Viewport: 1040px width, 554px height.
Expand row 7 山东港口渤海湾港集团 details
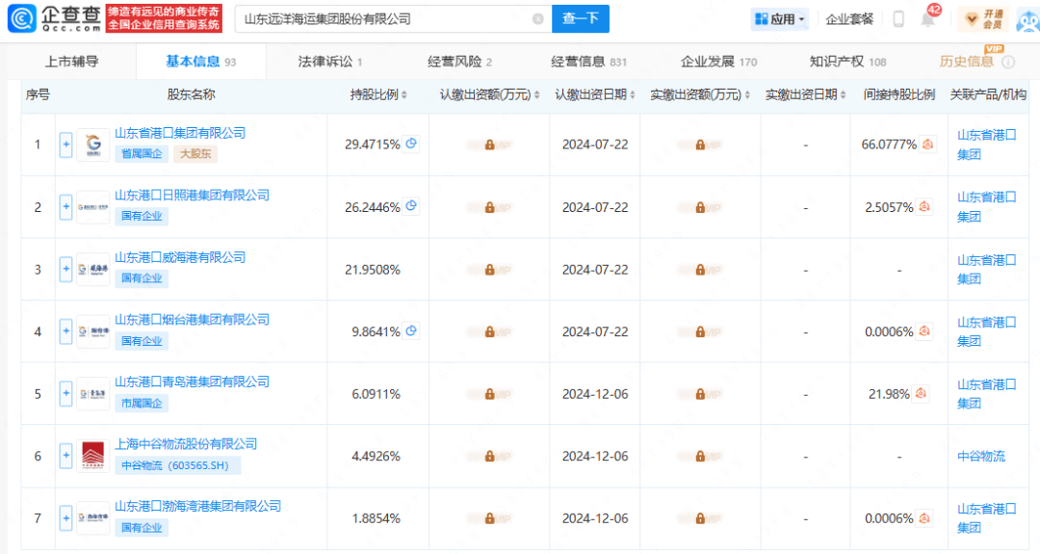[x=65, y=517]
